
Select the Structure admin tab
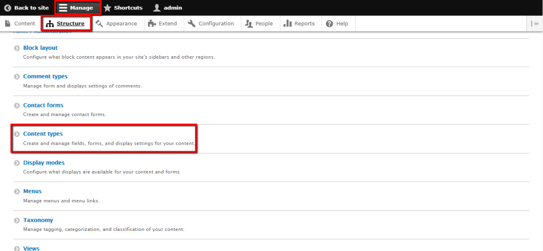click(66, 23)
